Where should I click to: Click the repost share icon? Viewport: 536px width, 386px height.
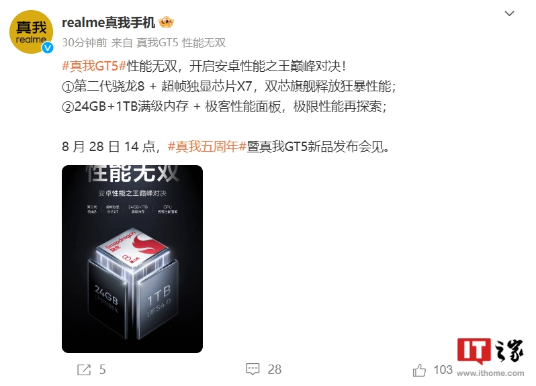point(84,370)
